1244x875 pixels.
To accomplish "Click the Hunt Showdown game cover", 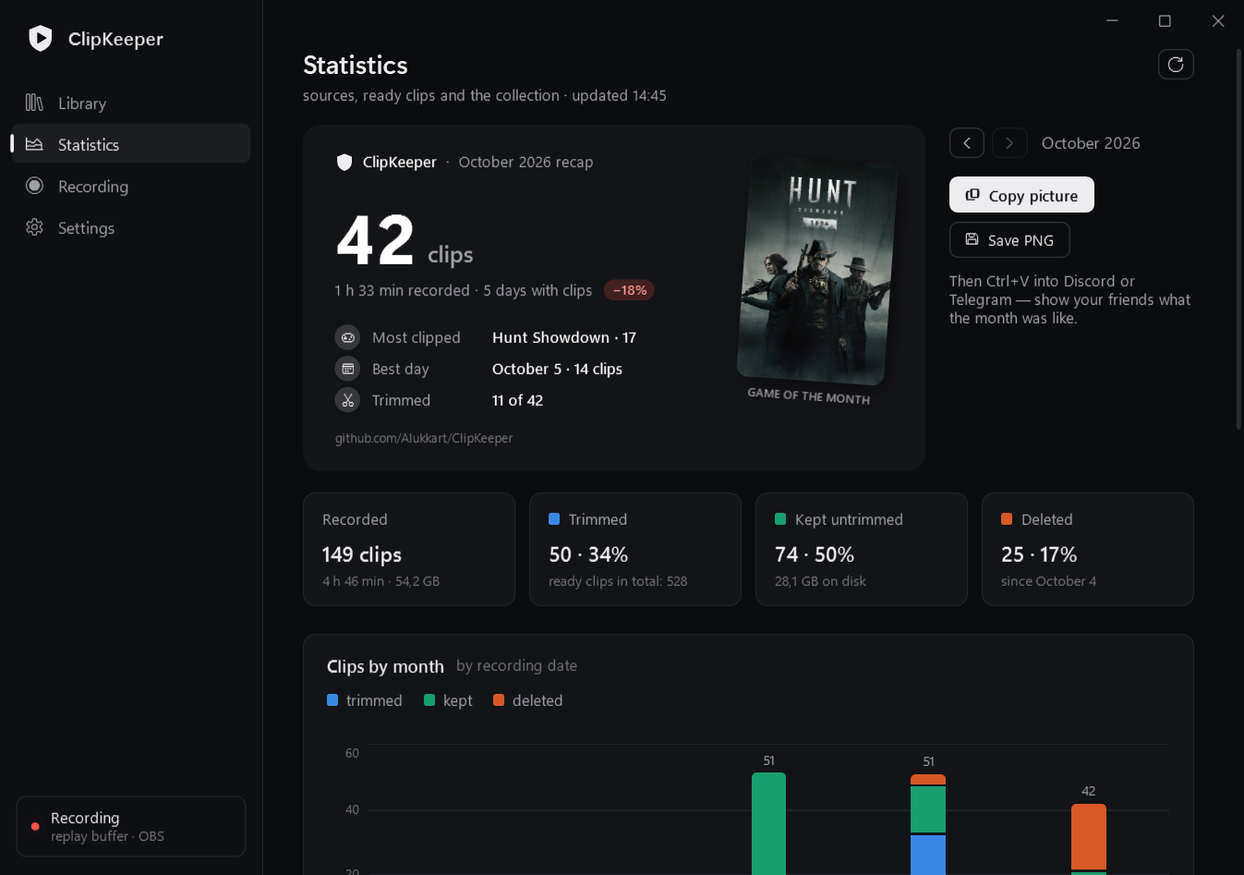I will pos(816,270).
